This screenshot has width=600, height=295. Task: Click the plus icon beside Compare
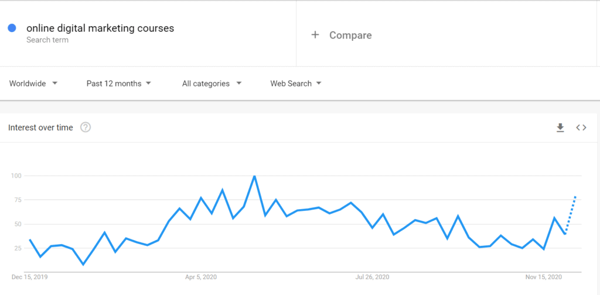[315, 35]
